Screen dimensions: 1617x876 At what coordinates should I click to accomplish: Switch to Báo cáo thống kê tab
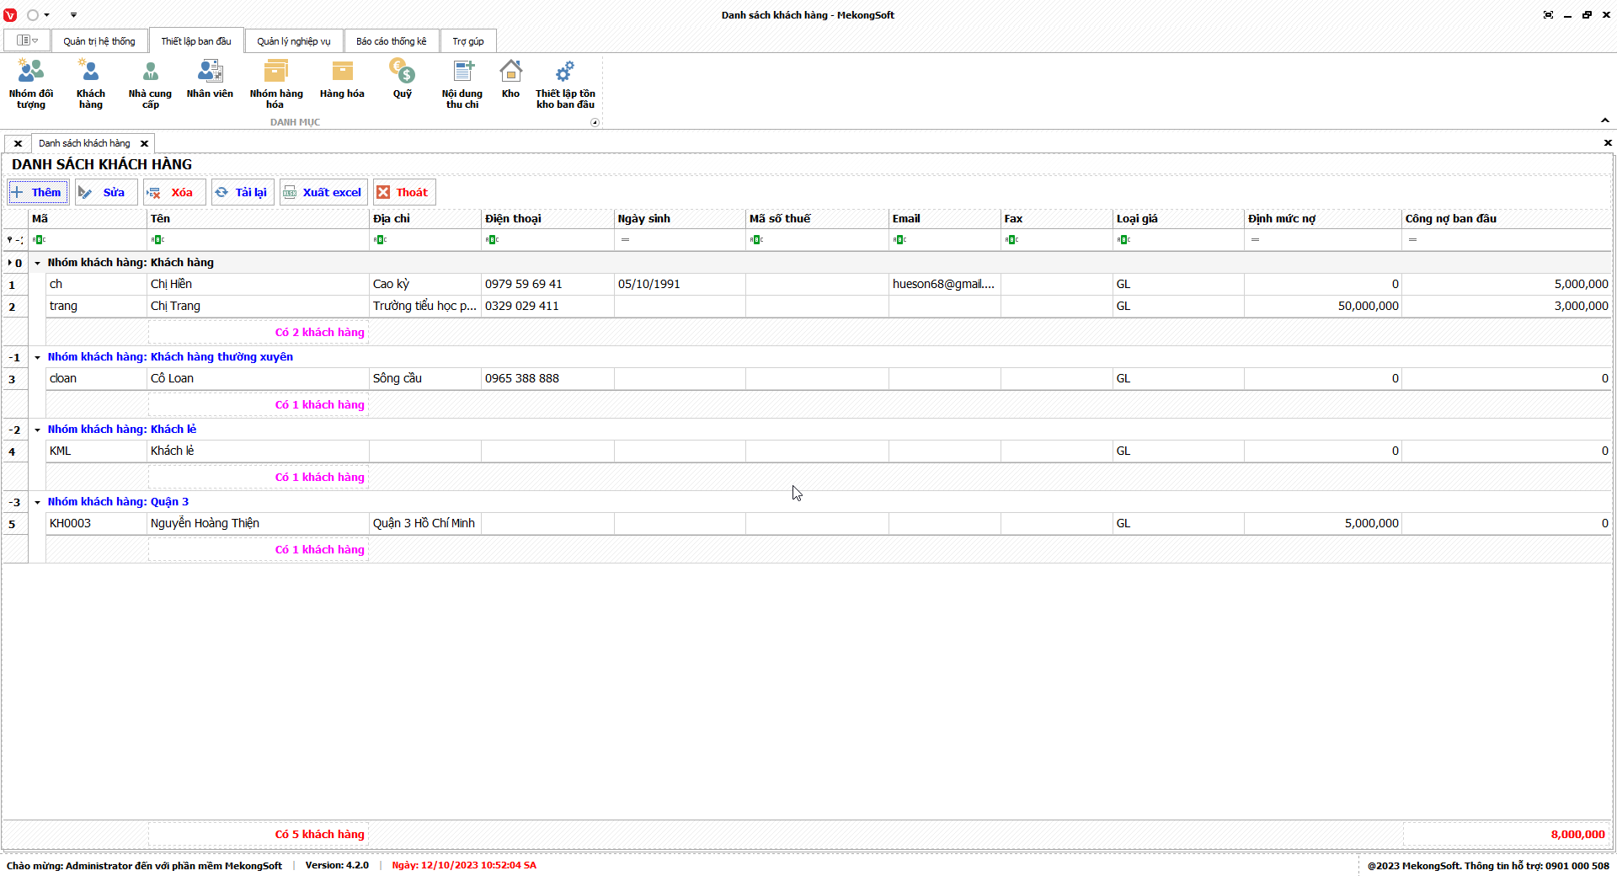click(391, 41)
